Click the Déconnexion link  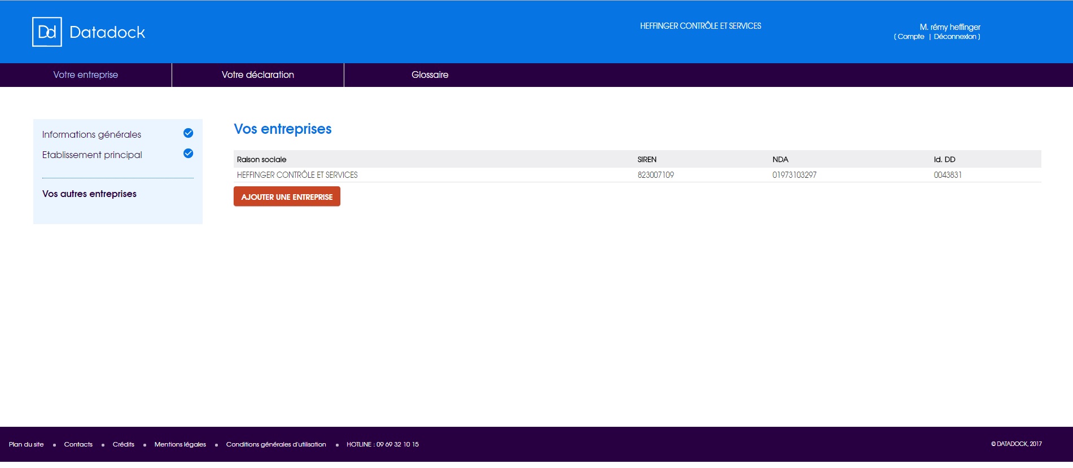pos(955,37)
